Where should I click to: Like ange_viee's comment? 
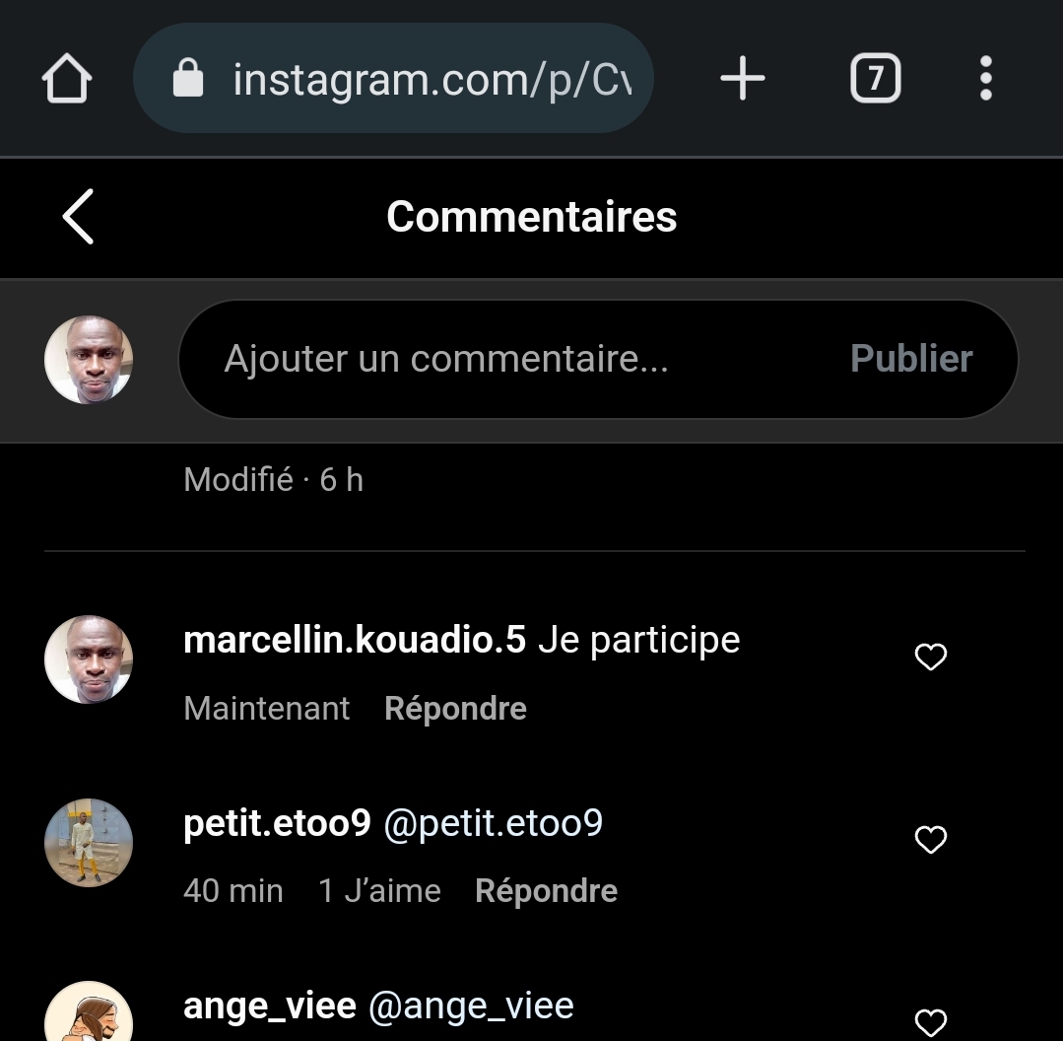[931, 1022]
